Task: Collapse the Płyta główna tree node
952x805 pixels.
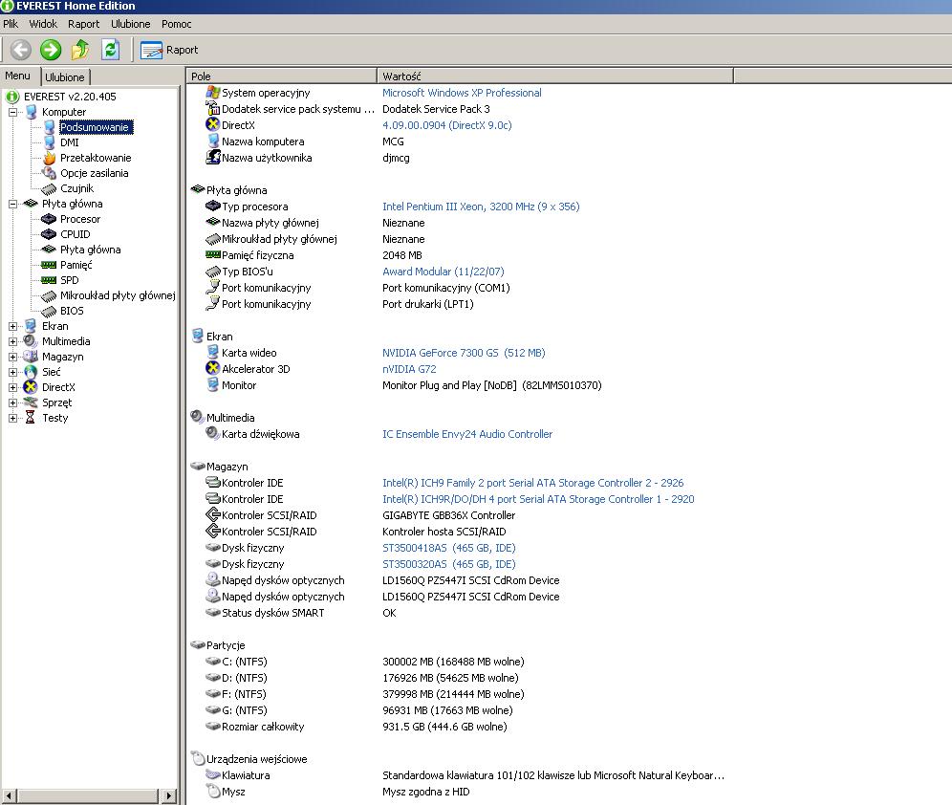Action: coord(12,204)
